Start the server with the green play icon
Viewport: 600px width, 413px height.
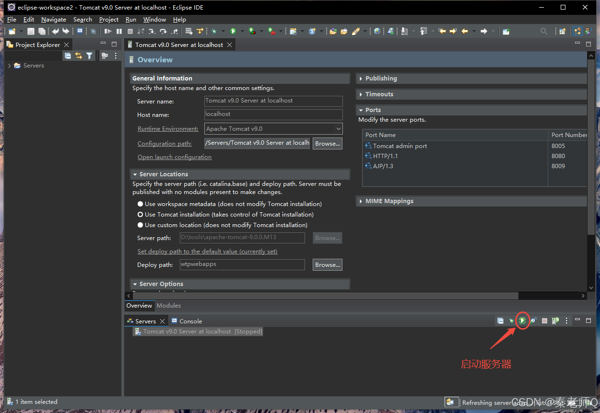coord(522,321)
